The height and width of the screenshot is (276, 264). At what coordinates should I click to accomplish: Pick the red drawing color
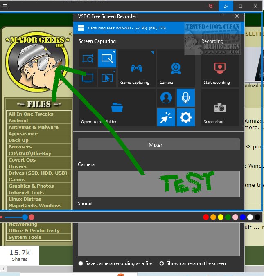point(205,217)
